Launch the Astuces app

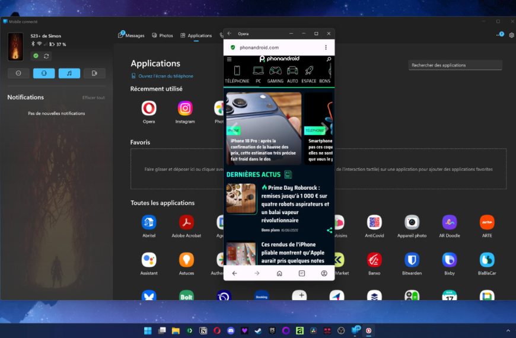click(x=186, y=260)
